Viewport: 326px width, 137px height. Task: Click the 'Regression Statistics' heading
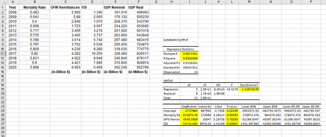click(180, 49)
